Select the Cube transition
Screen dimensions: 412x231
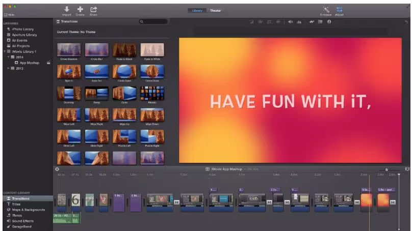click(124, 93)
